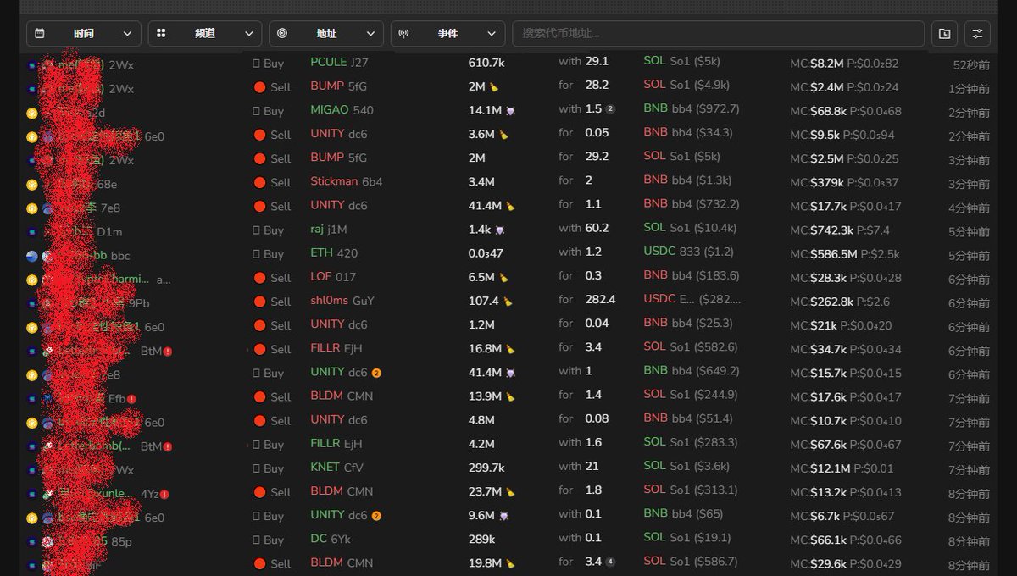Click the broom icon beside 19.8M

(510, 563)
